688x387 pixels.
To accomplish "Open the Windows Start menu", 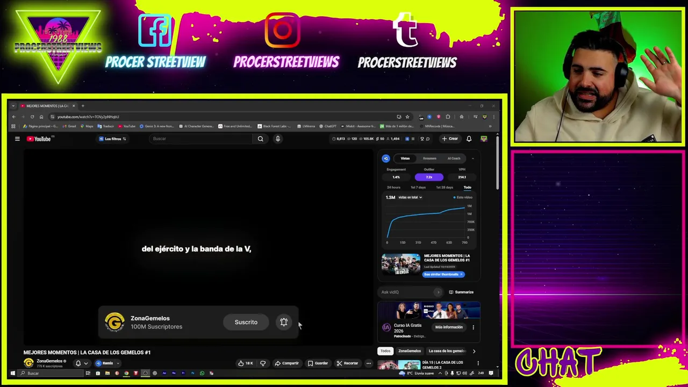I will pos(13,373).
